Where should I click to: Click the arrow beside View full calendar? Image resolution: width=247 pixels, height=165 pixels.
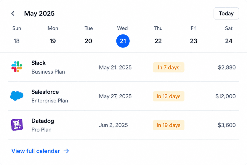(66, 151)
